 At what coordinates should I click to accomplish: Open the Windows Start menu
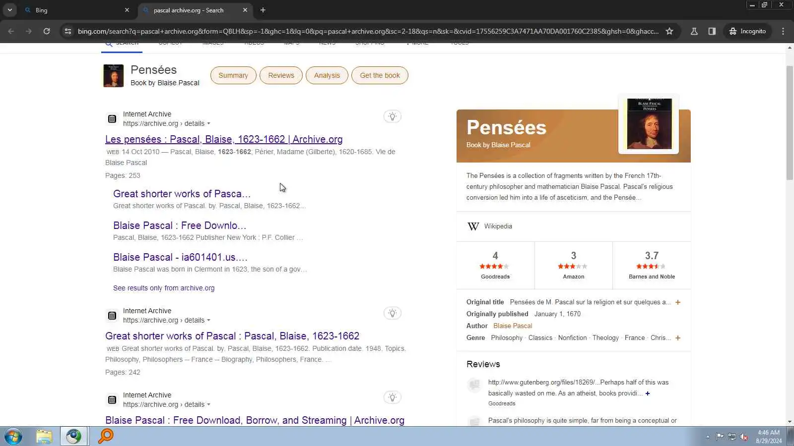(x=13, y=437)
